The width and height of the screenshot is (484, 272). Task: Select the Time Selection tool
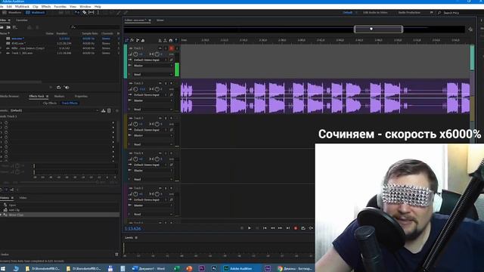tap(98, 13)
